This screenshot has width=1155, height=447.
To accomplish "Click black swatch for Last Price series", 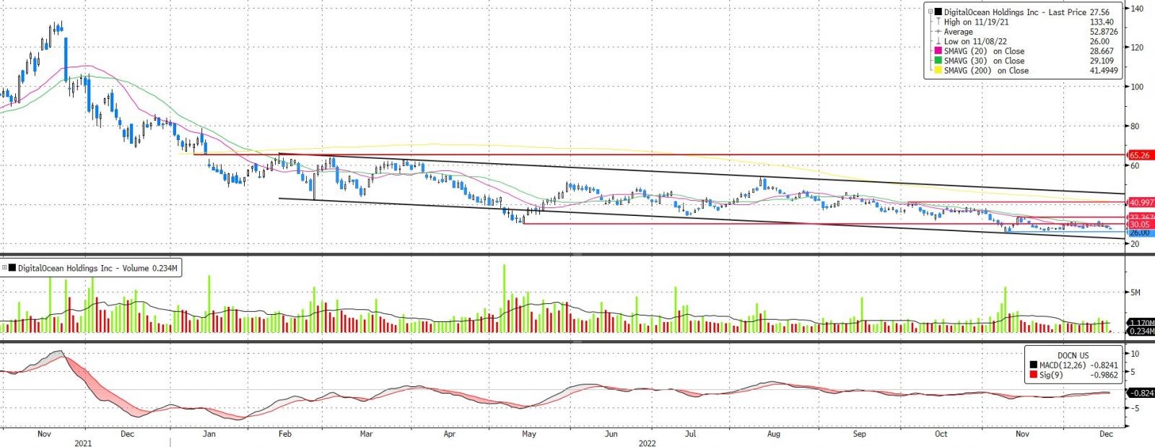I will (x=938, y=12).
